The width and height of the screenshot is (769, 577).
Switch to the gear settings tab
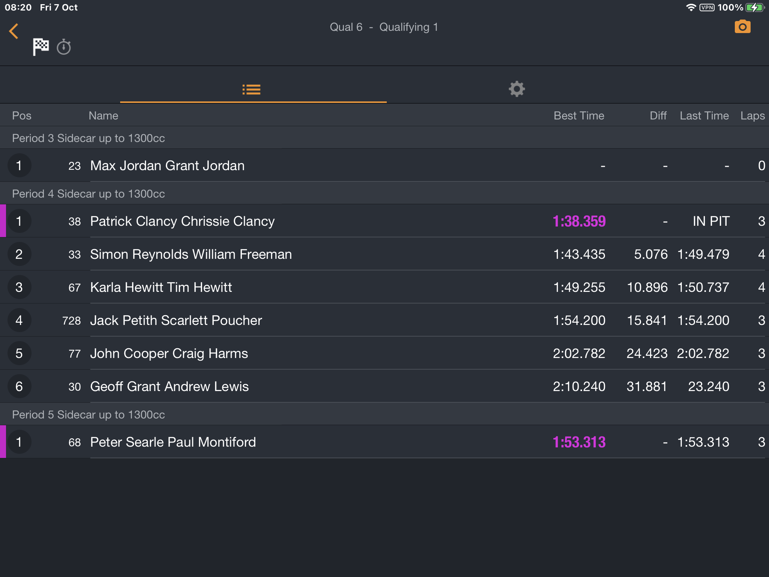517,89
